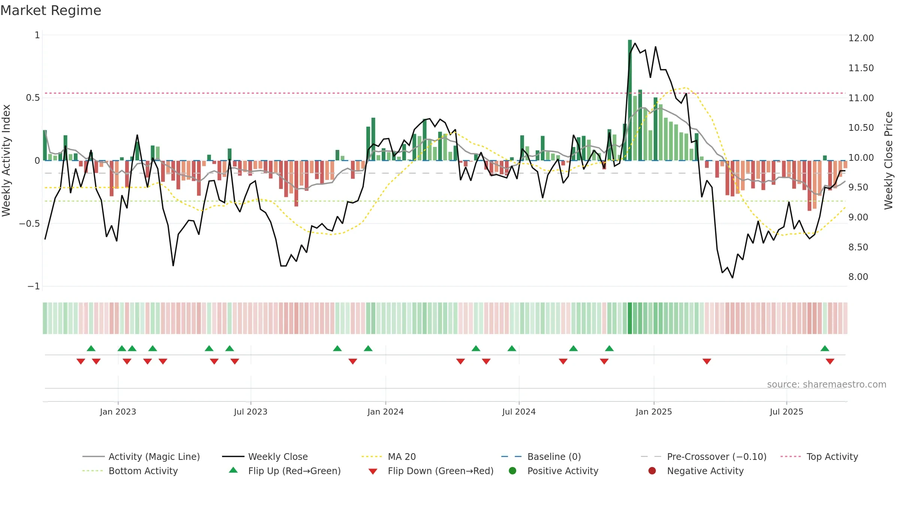
Task: Click the Jul 2023 x-axis label
Action: [x=251, y=412]
